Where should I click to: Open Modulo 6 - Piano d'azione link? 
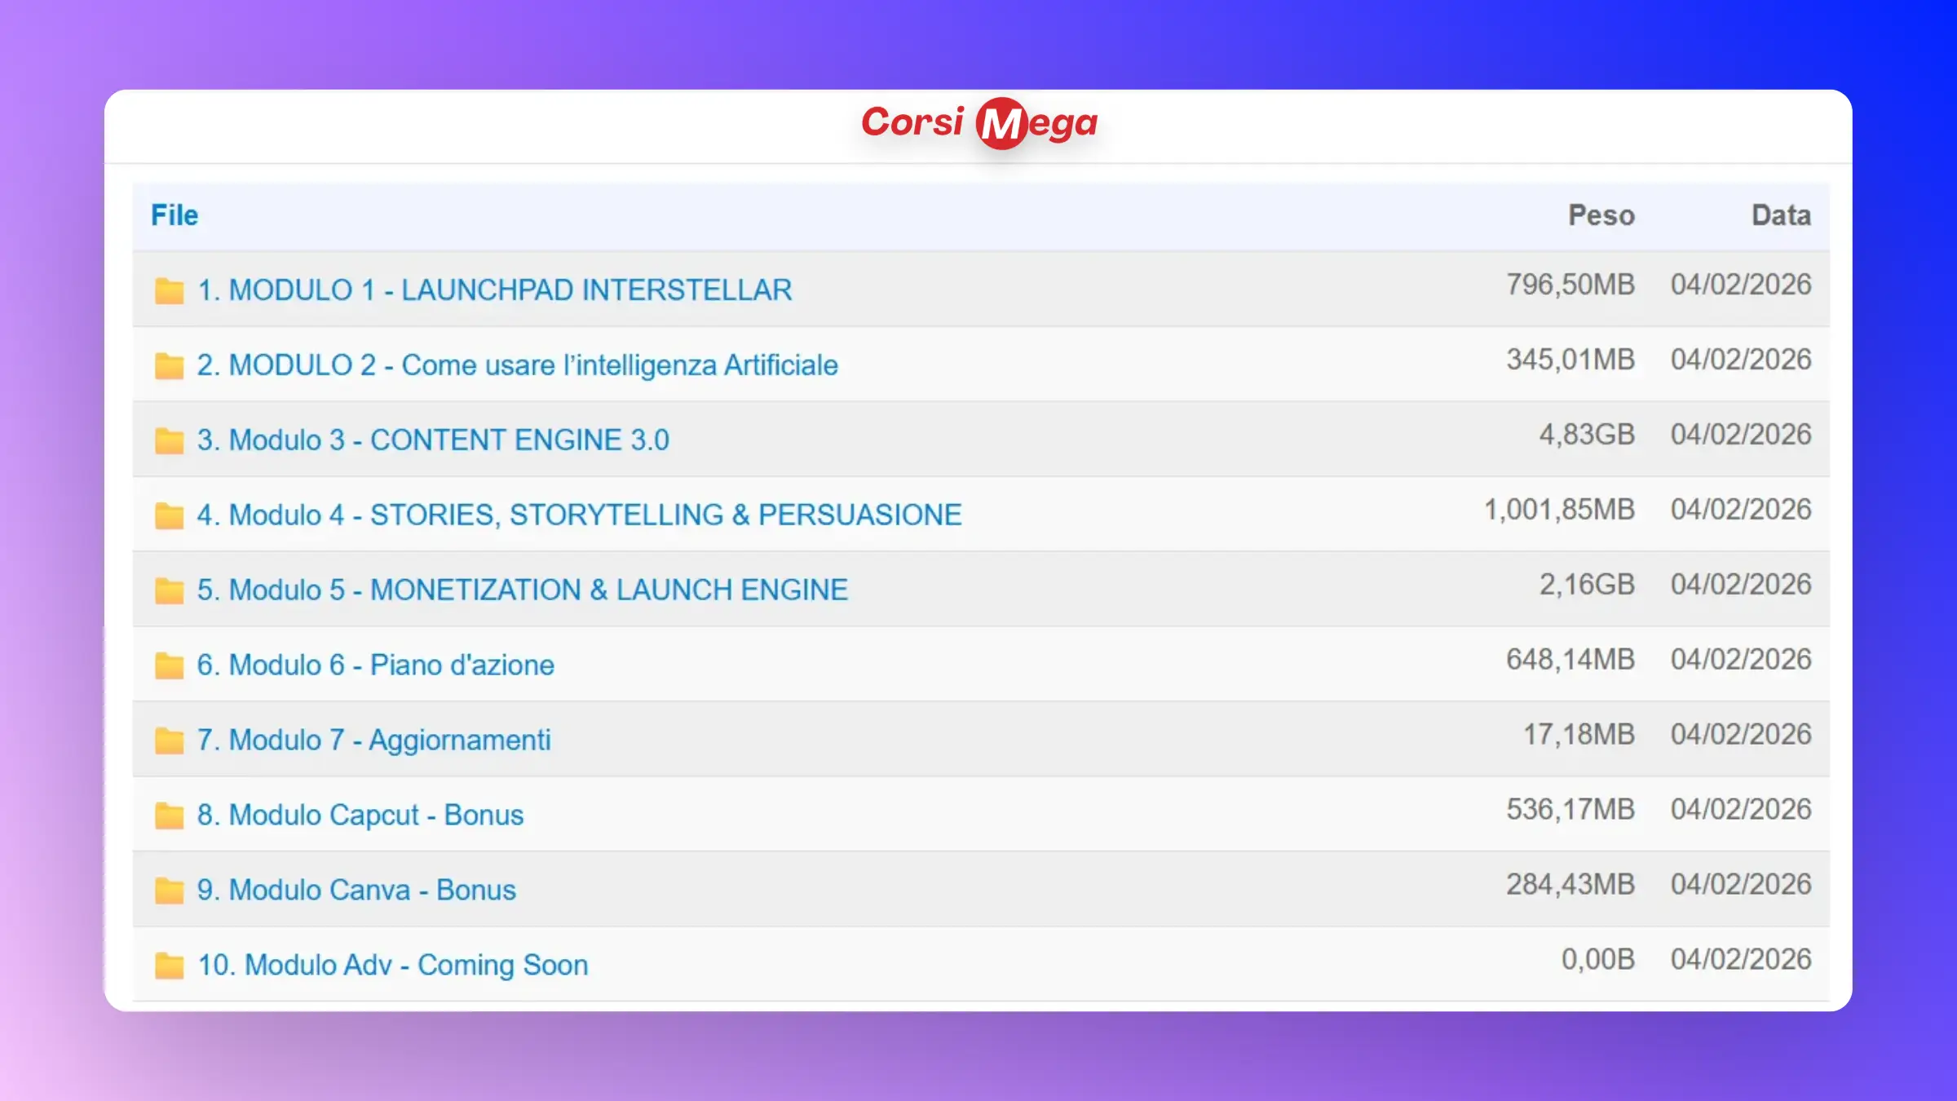tap(375, 665)
